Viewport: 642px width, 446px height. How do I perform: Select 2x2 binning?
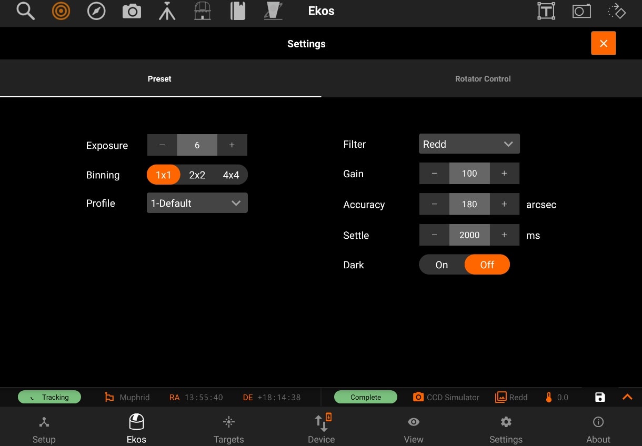[197, 175]
